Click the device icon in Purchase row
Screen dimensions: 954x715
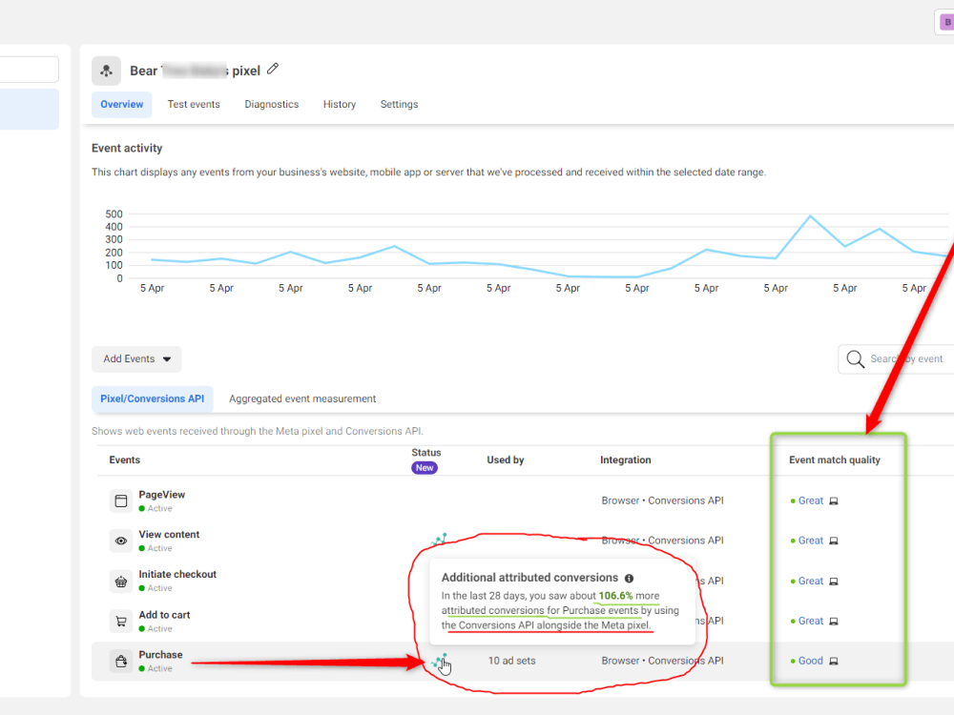834,662
